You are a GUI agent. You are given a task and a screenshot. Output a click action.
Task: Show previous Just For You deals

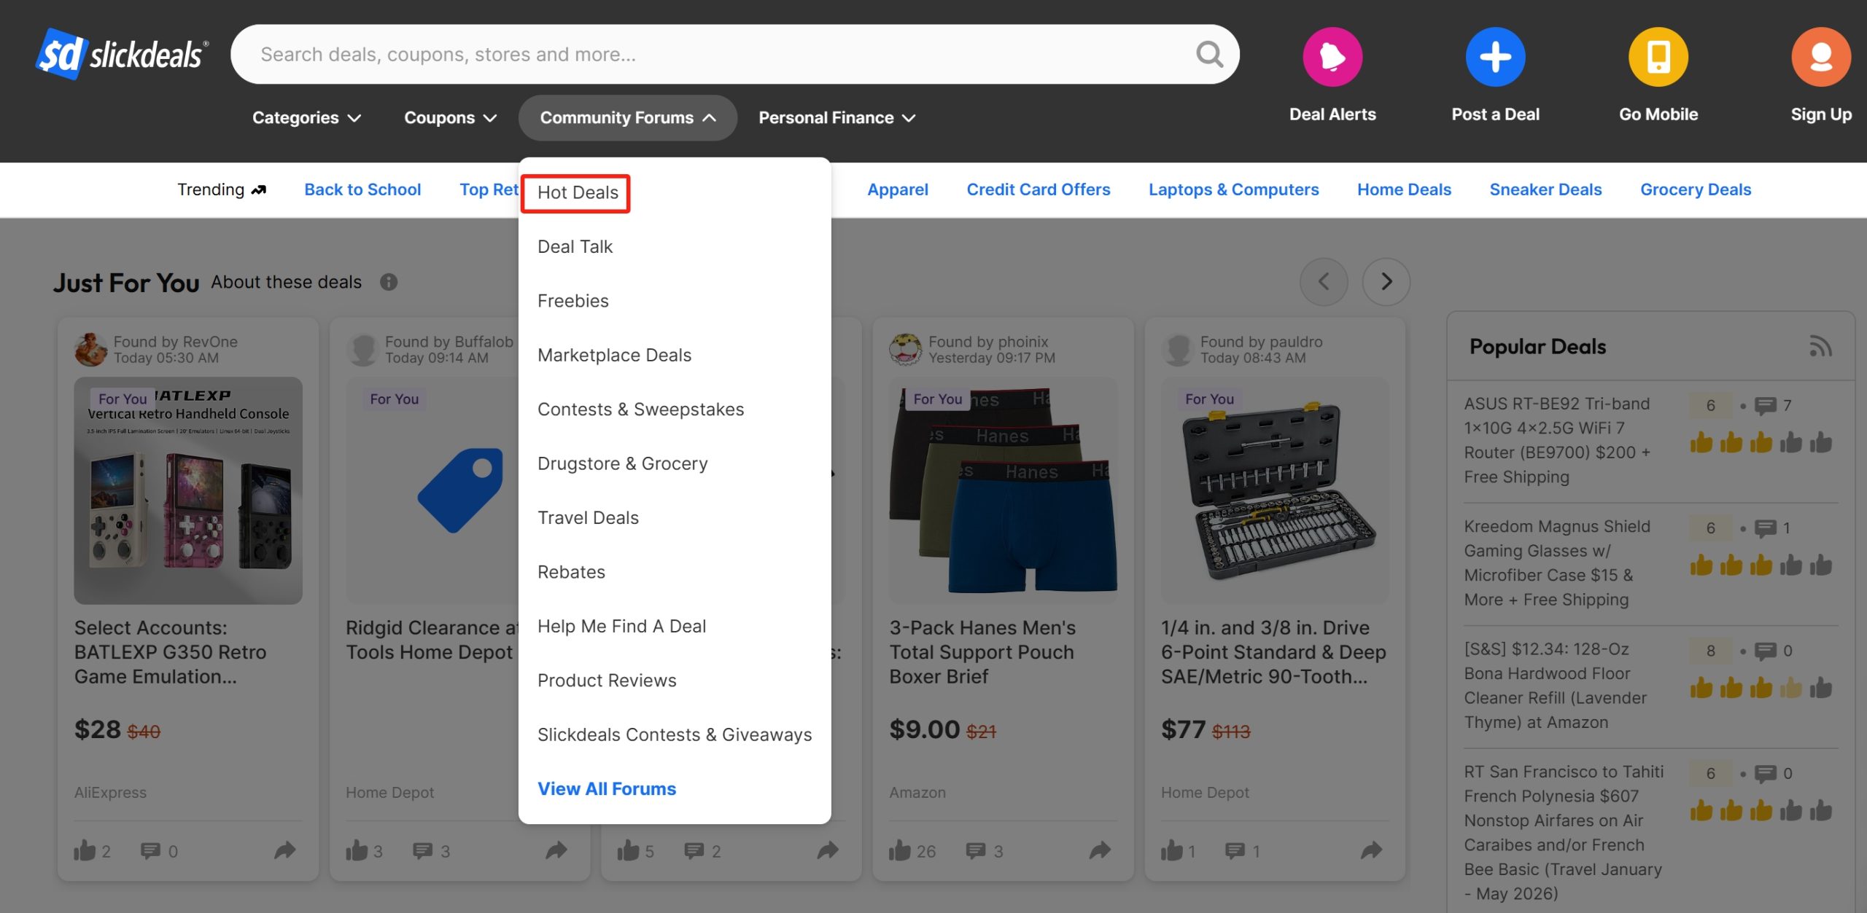pos(1324,281)
